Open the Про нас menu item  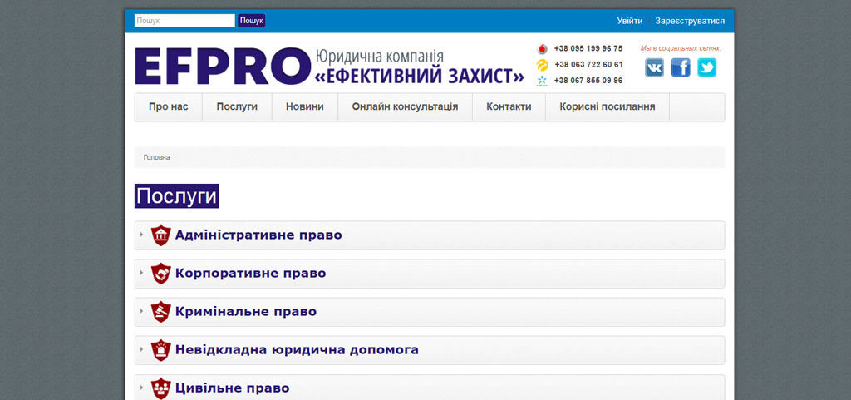[168, 107]
